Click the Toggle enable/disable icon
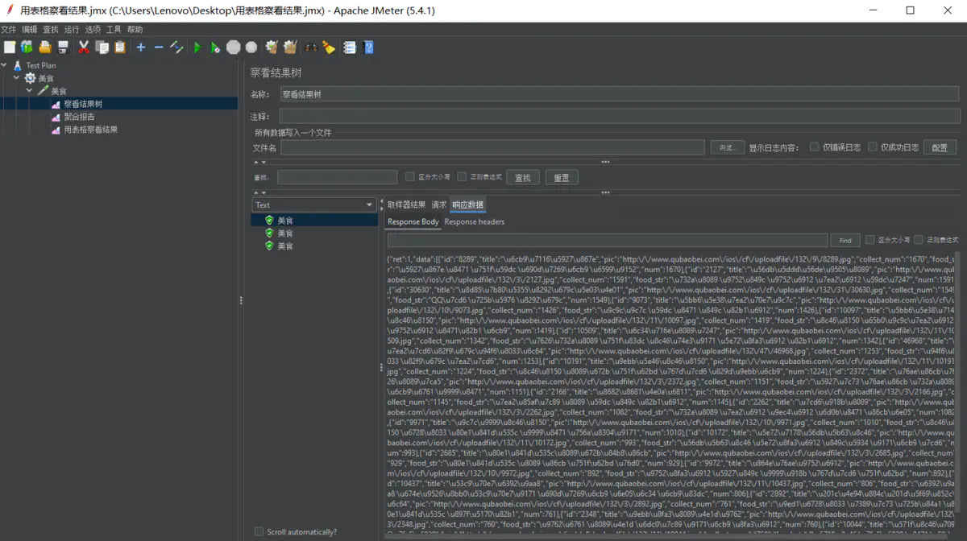 (177, 47)
